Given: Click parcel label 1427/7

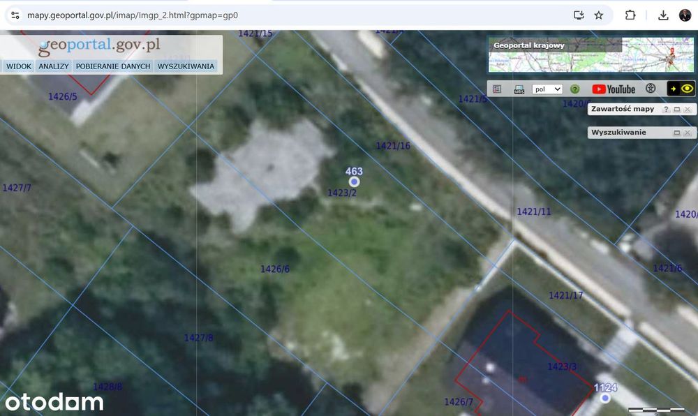Looking at the screenshot, I should (17, 188).
